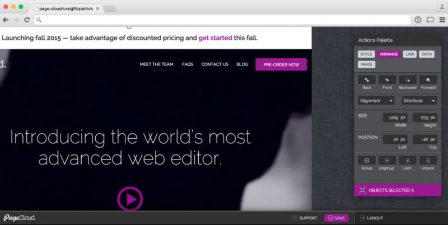
Task: Open the Chrome hamburger menu
Action: coord(442,20)
